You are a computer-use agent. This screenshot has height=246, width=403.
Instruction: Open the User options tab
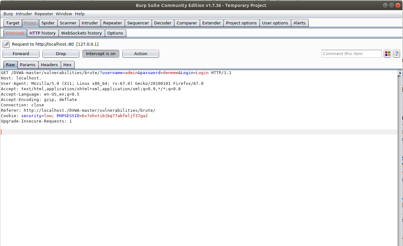coord(275,23)
